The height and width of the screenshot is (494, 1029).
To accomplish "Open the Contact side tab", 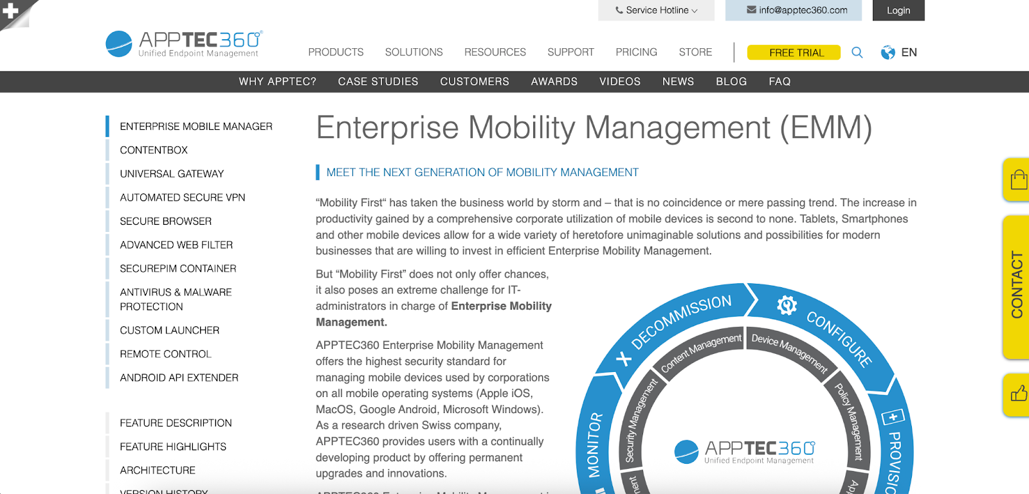I will [1017, 287].
